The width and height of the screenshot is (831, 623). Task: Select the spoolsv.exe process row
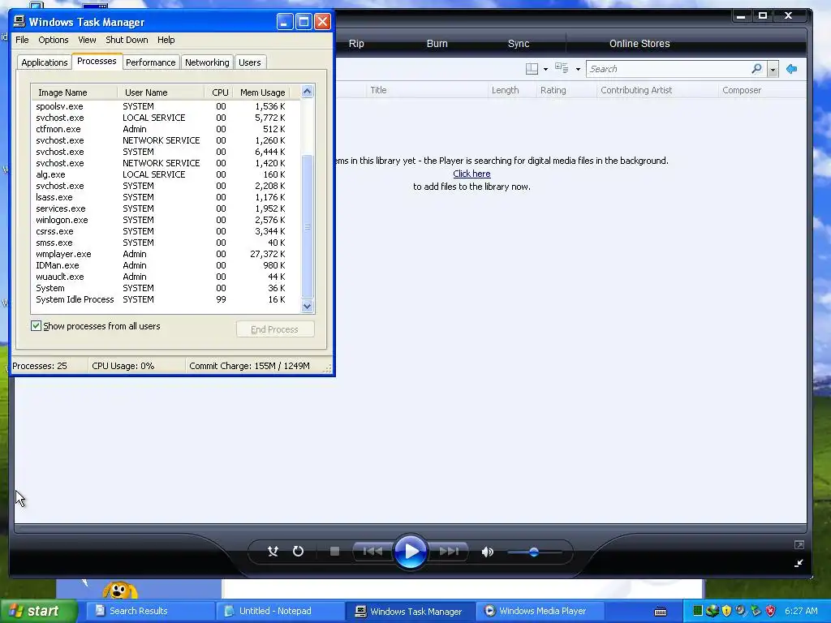(166, 106)
